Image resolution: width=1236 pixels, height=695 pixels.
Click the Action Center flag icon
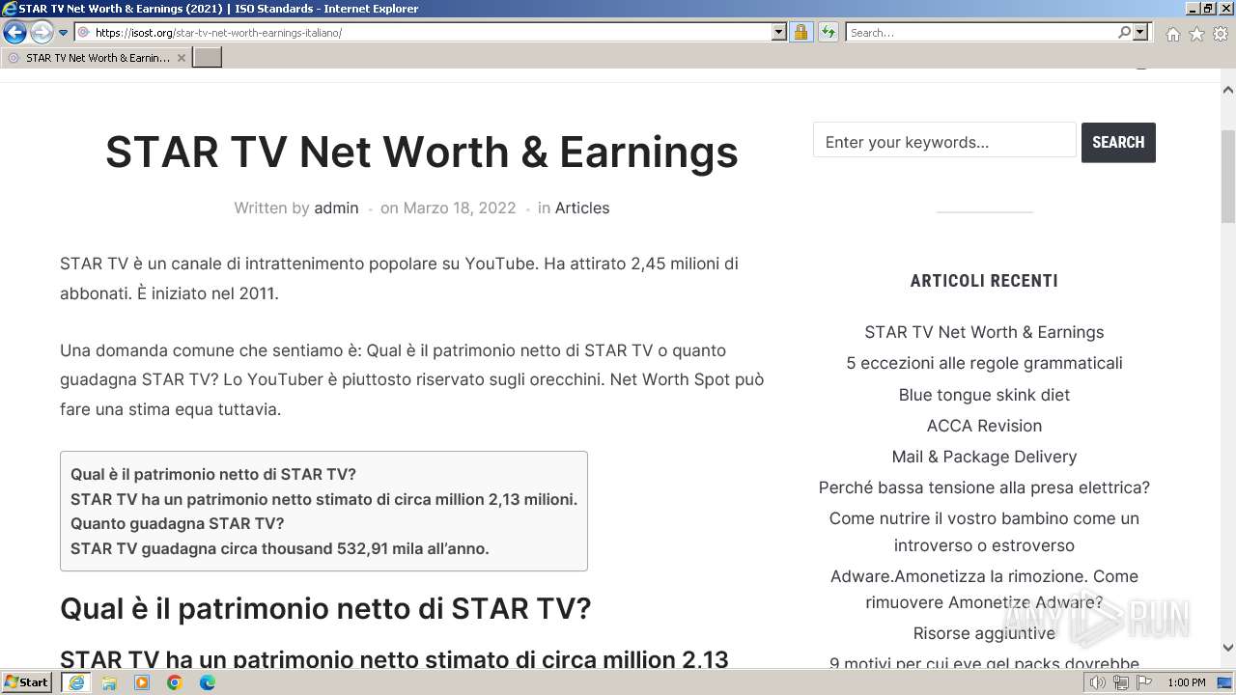coord(1144,682)
